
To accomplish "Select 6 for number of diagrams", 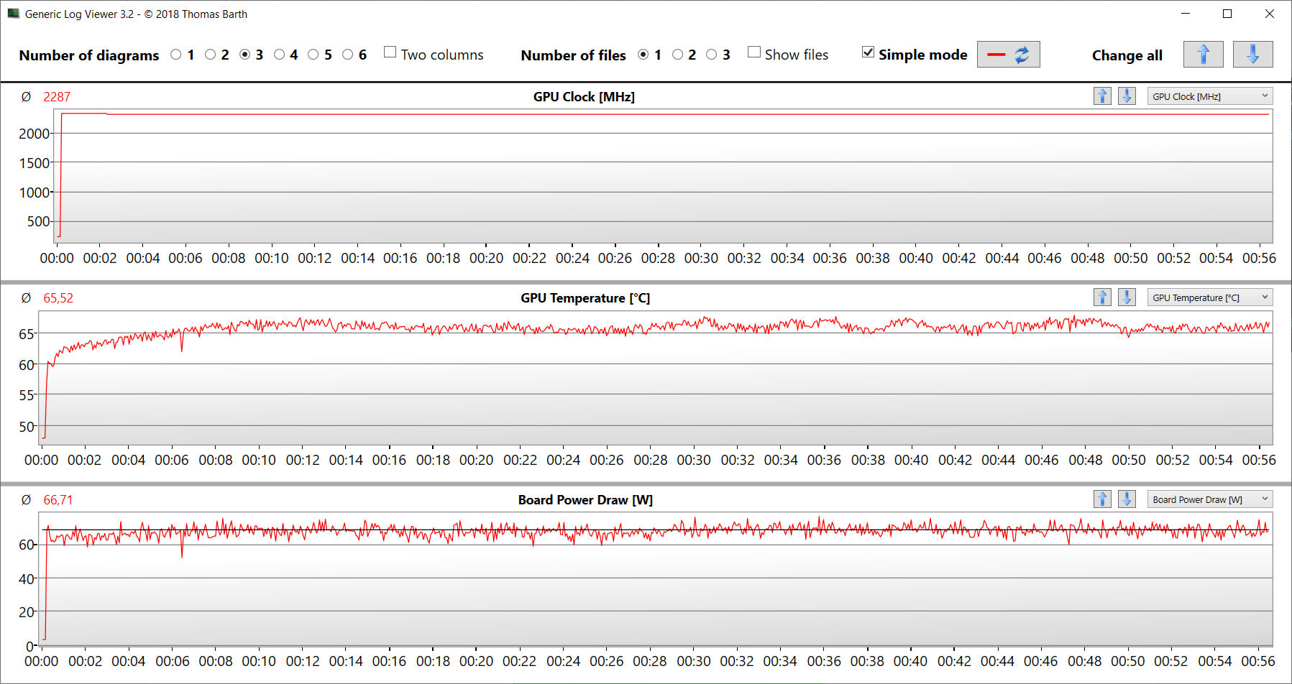I will (x=348, y=55).
